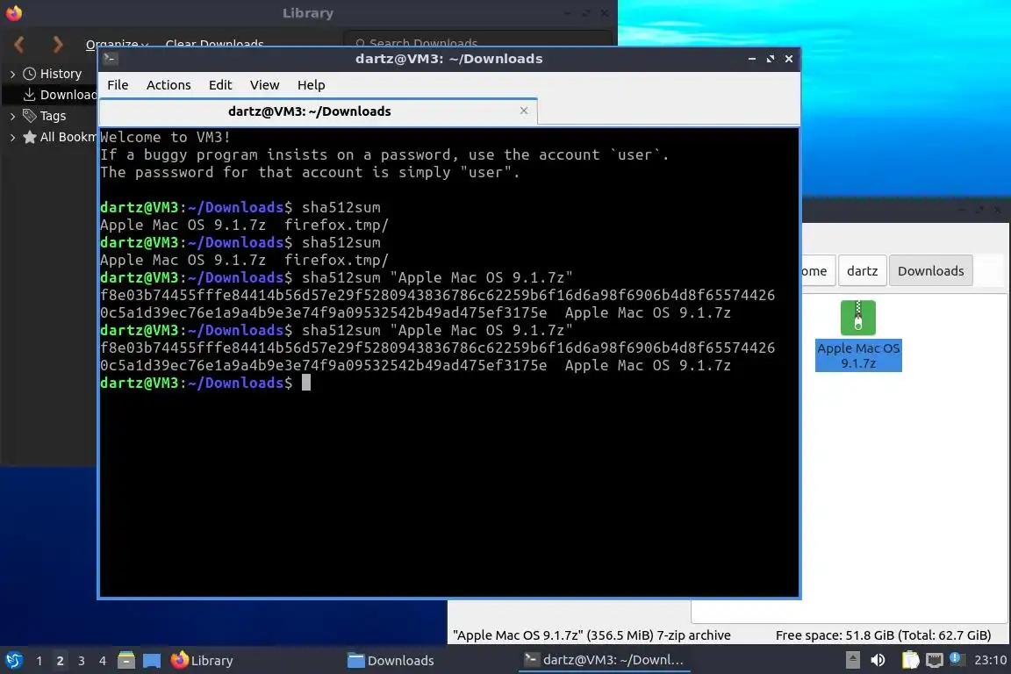Switch to the dartz@VM3 terminal taskbar entry

(604, 660)
